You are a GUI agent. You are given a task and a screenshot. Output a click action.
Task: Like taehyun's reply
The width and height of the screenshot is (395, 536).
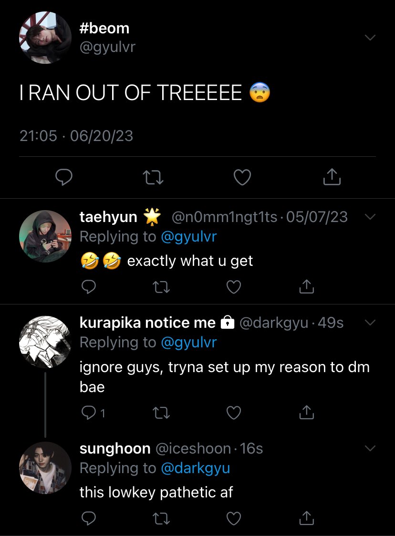tap(234, 287)
